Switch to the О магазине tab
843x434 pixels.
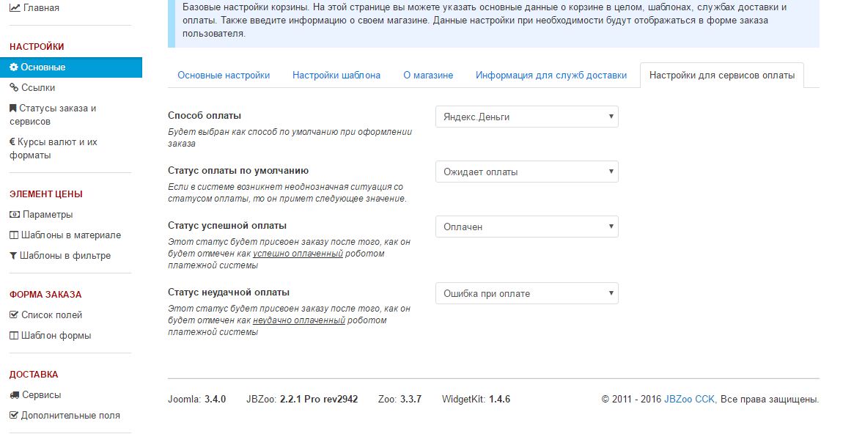(428, 76)
